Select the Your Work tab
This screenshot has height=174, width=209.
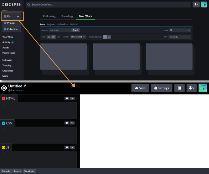pos(85,16)
